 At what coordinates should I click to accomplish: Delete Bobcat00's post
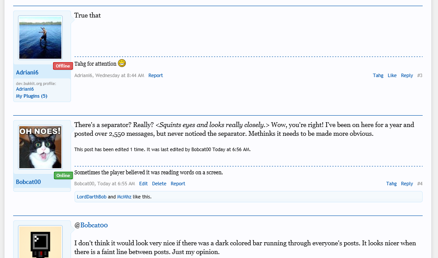pyautogui.click(x=159, y=184)
